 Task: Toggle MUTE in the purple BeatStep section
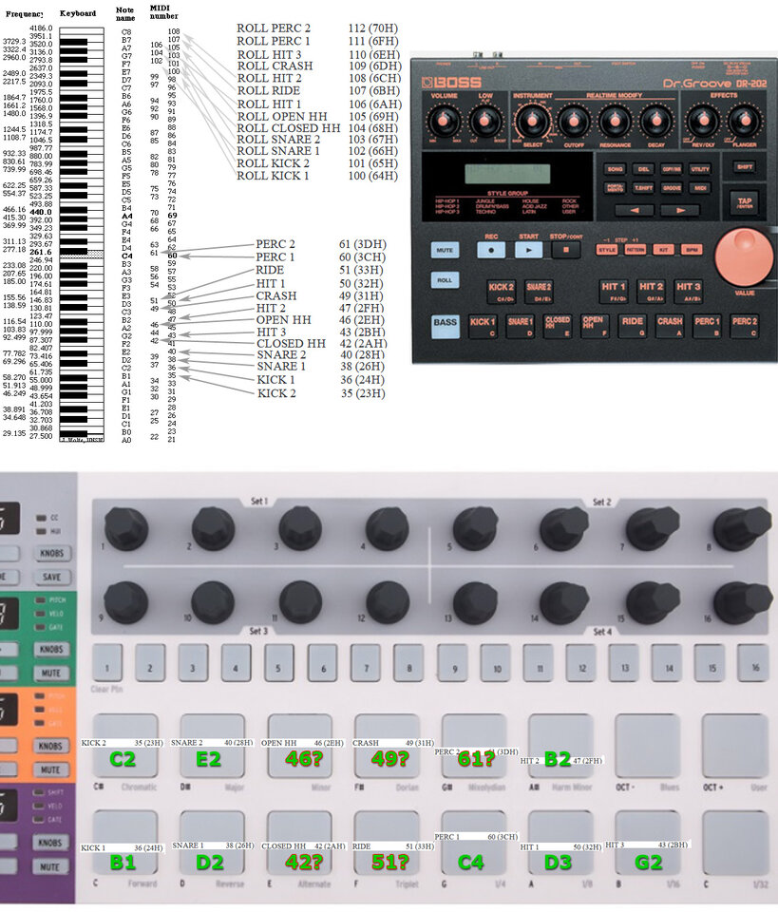point(51,866)
